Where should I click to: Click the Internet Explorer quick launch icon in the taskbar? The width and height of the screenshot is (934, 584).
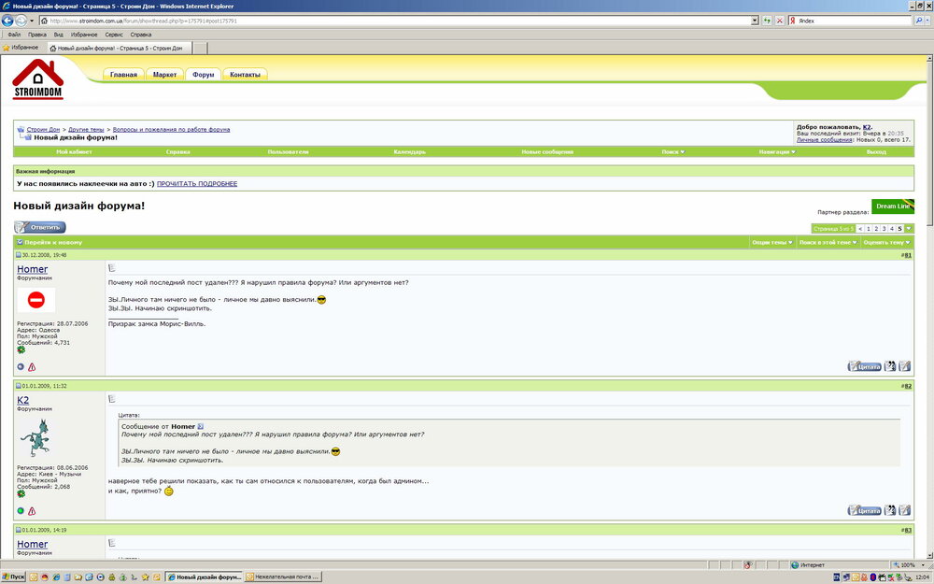(57, 577)
